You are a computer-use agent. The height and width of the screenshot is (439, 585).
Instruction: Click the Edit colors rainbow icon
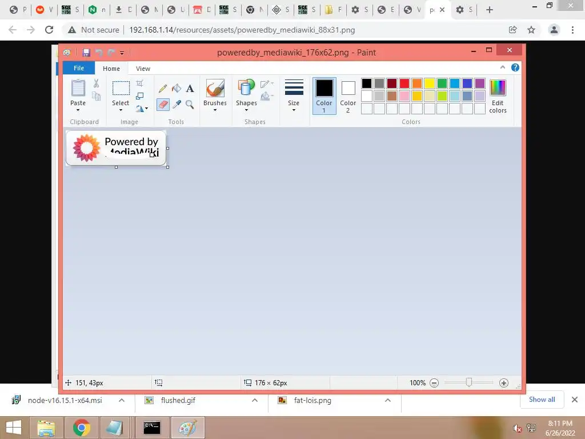coord(498,88)
